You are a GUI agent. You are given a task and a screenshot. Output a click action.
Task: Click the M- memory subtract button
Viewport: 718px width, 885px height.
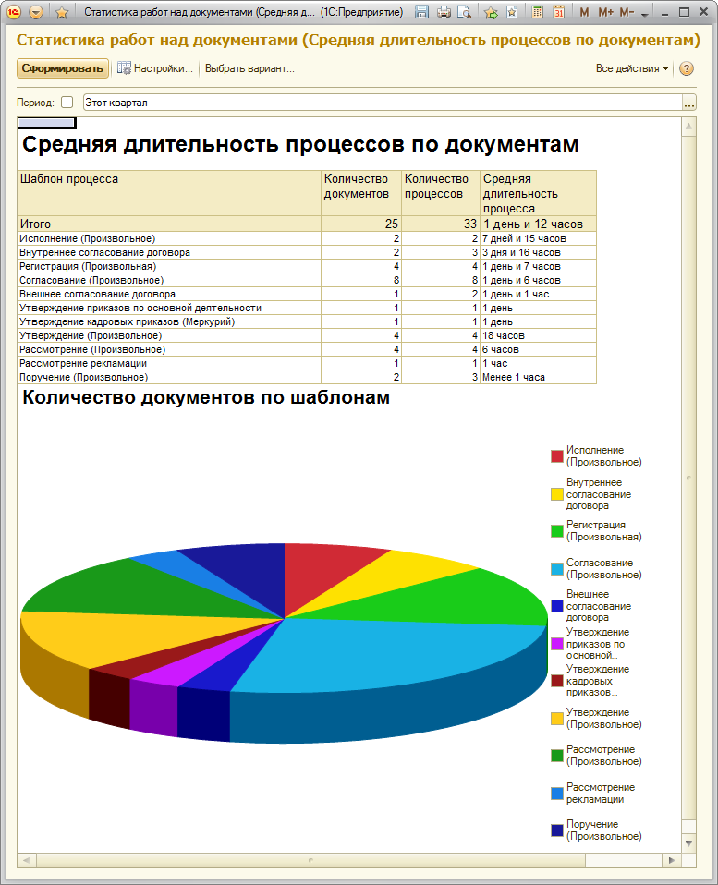click(627, 12)
